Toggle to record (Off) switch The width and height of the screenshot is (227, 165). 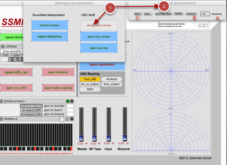pos(32,110)
